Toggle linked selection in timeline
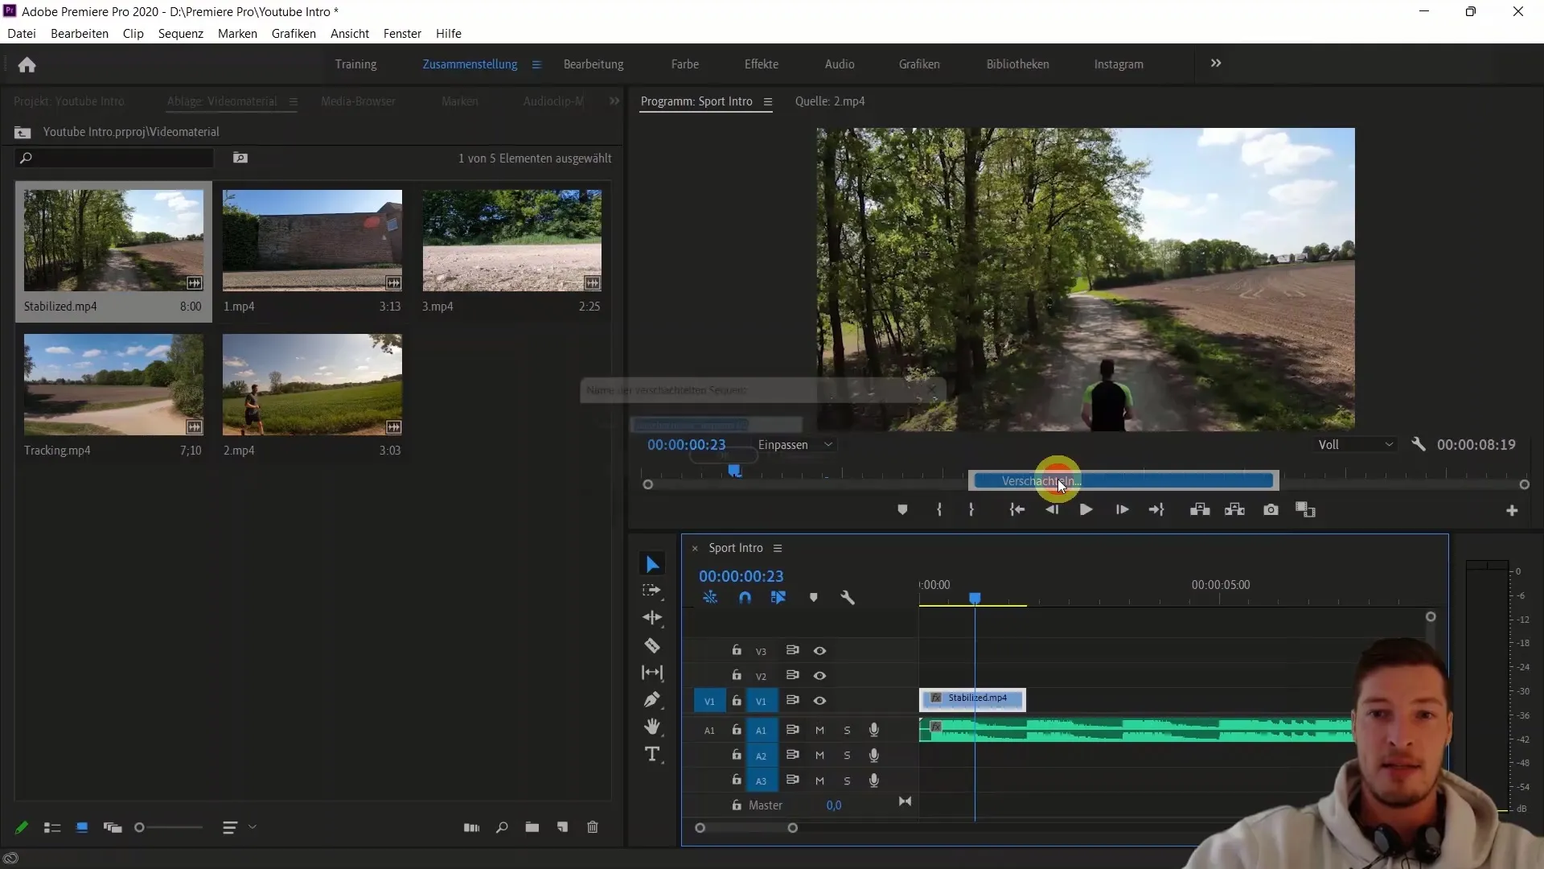Screen dimensions: 1544x869 778,598
